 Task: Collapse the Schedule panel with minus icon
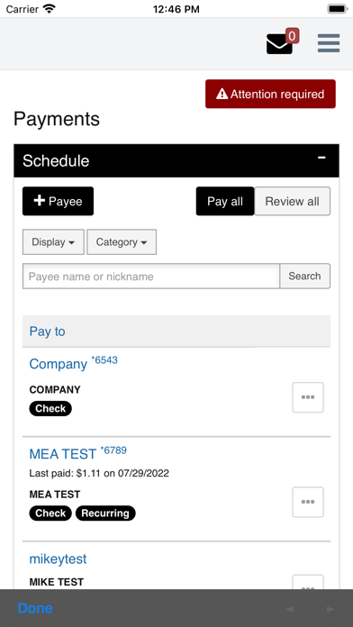tap(321, 158)
